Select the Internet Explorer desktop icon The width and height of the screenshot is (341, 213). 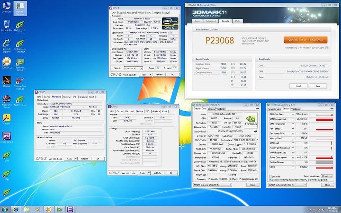pos(7,45)
